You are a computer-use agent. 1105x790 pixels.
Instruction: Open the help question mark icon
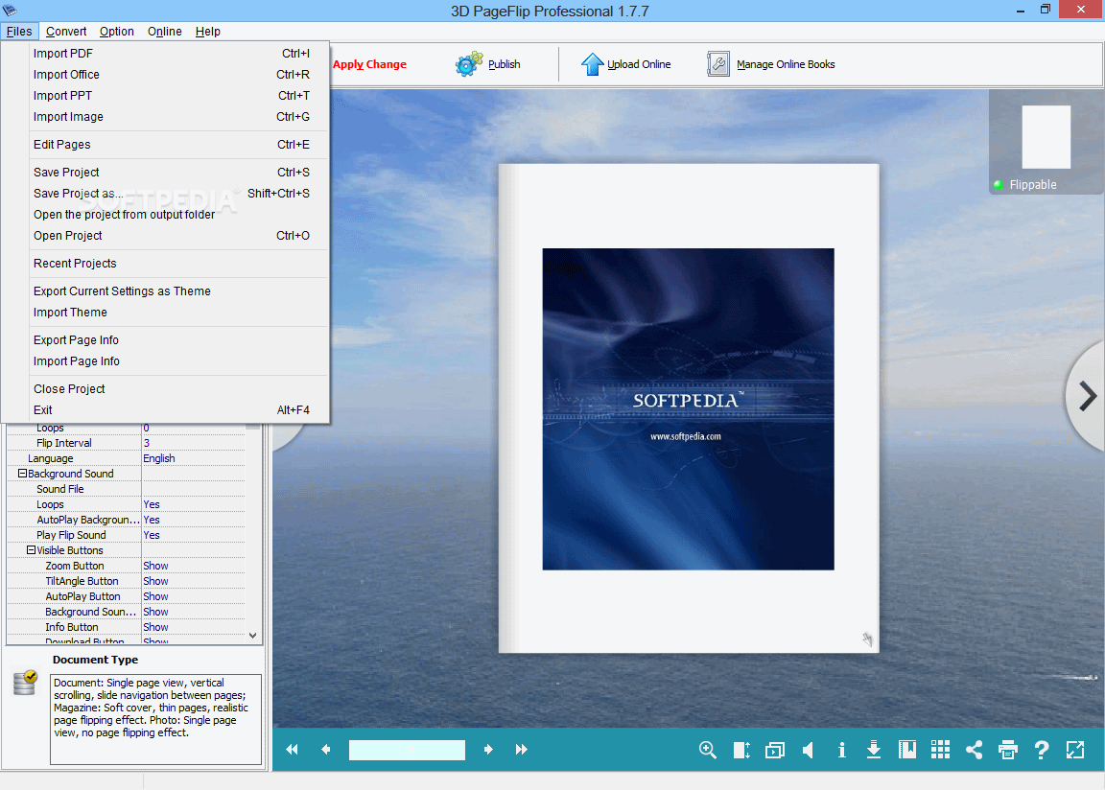tap(1042, 750)
